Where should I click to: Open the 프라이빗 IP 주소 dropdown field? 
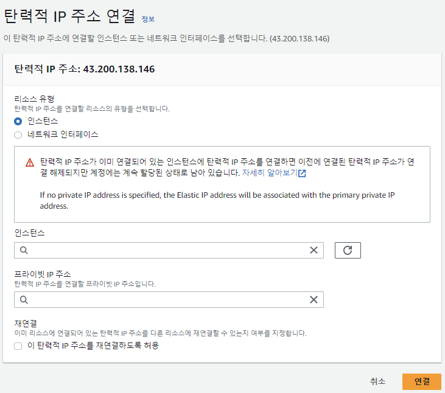pyautogui.click(x=169, y=299)
